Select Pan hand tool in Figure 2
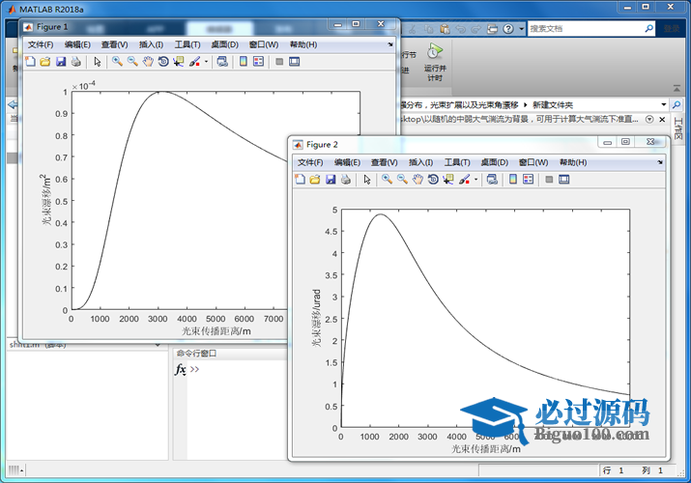The height and width of the screenshot is (483, 691). coord(417,180)
